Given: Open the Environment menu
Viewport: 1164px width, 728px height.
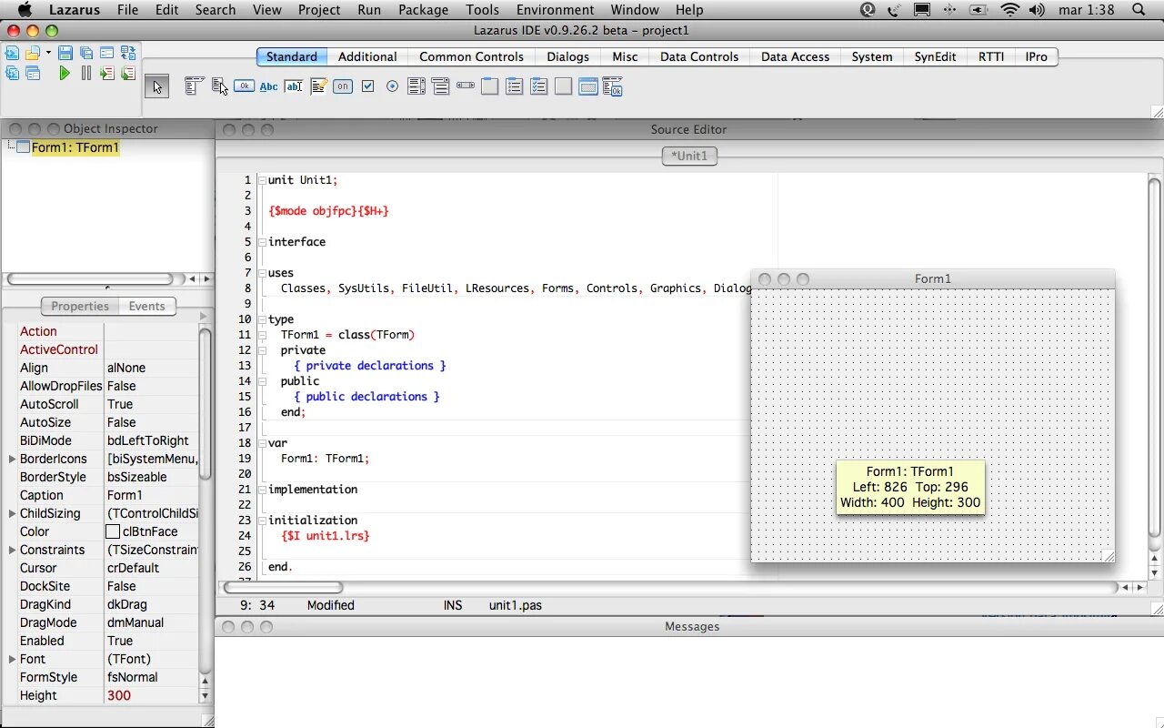Looking at the screenshot, I should coord(555,10).
